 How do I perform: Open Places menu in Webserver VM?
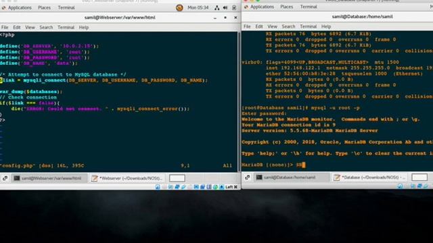tap(44, 7)
